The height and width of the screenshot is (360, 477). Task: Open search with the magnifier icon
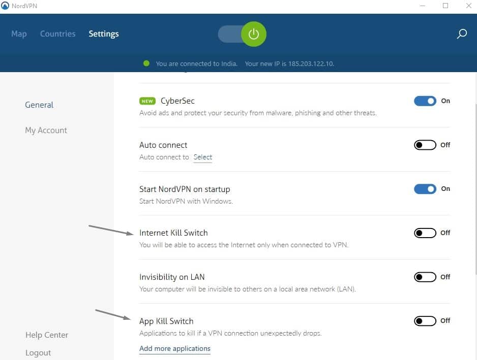[x=462, y=34]
